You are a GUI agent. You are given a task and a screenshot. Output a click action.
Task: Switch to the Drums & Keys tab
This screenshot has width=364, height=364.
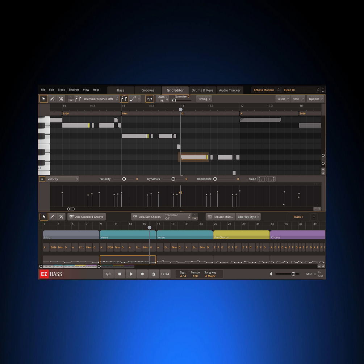[202, 90]
